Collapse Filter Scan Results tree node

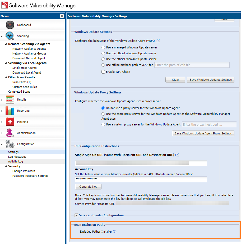click(6, 77)
